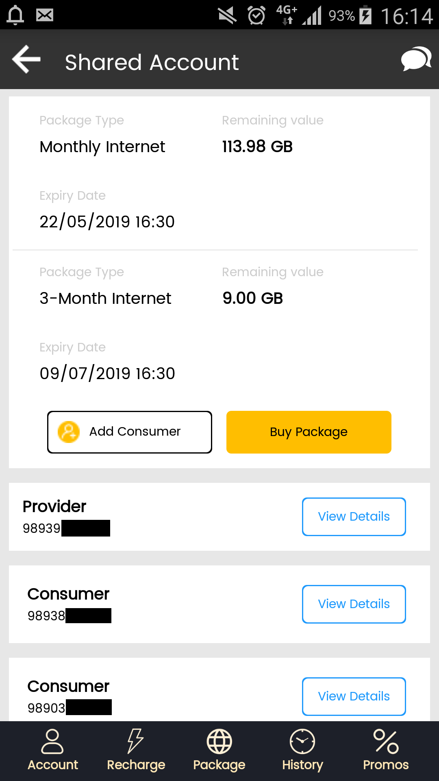Select the 3-Month Internet package entry
The image size is (439, 781).
coord(105,299)
